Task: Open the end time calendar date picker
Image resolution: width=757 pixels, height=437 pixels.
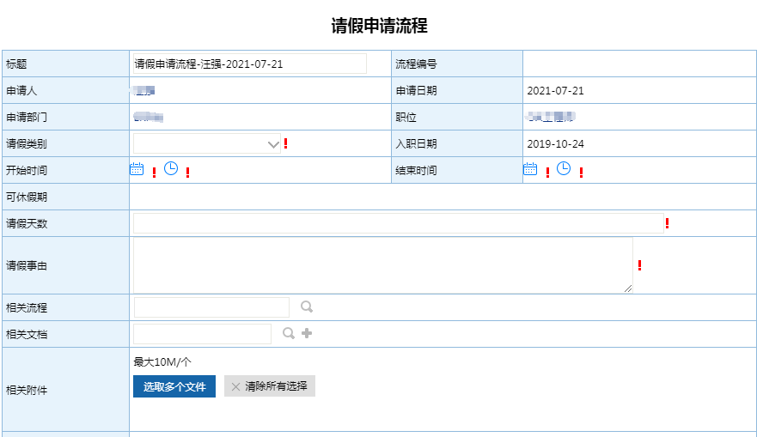Action: tap(530, 169)
